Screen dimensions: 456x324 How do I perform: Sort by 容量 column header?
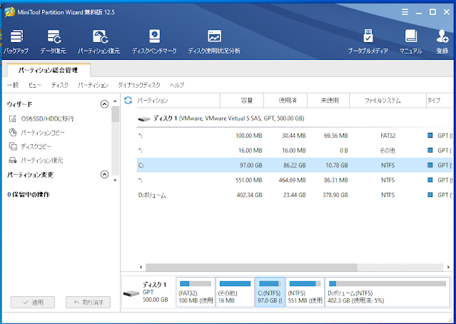pyautogui.click(x=242, y=101)
